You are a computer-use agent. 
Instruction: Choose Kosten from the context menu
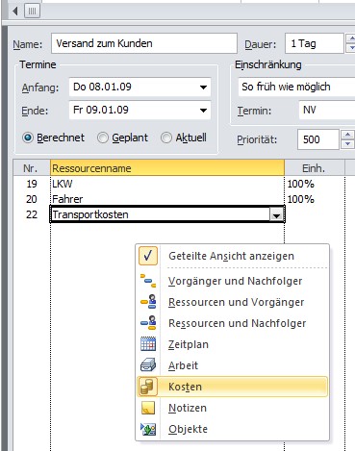pyautogui.click(x=233, y=387)
